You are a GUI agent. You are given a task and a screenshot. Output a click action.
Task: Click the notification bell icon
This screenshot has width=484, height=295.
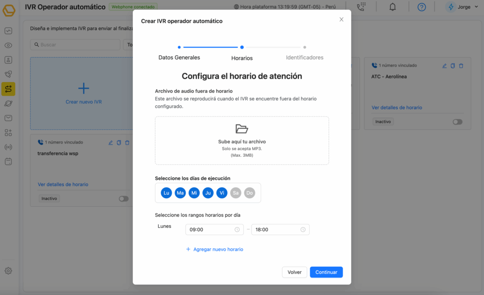(x=392, y=7)
